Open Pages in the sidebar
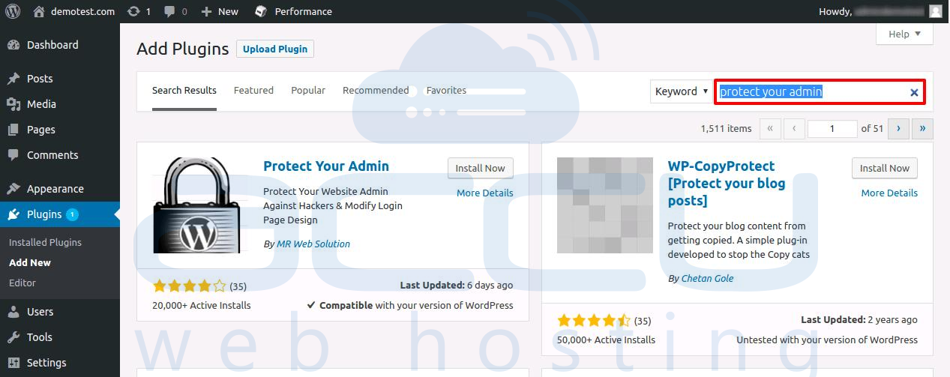This screenshot has width=950, height=377. coord(60,130)
